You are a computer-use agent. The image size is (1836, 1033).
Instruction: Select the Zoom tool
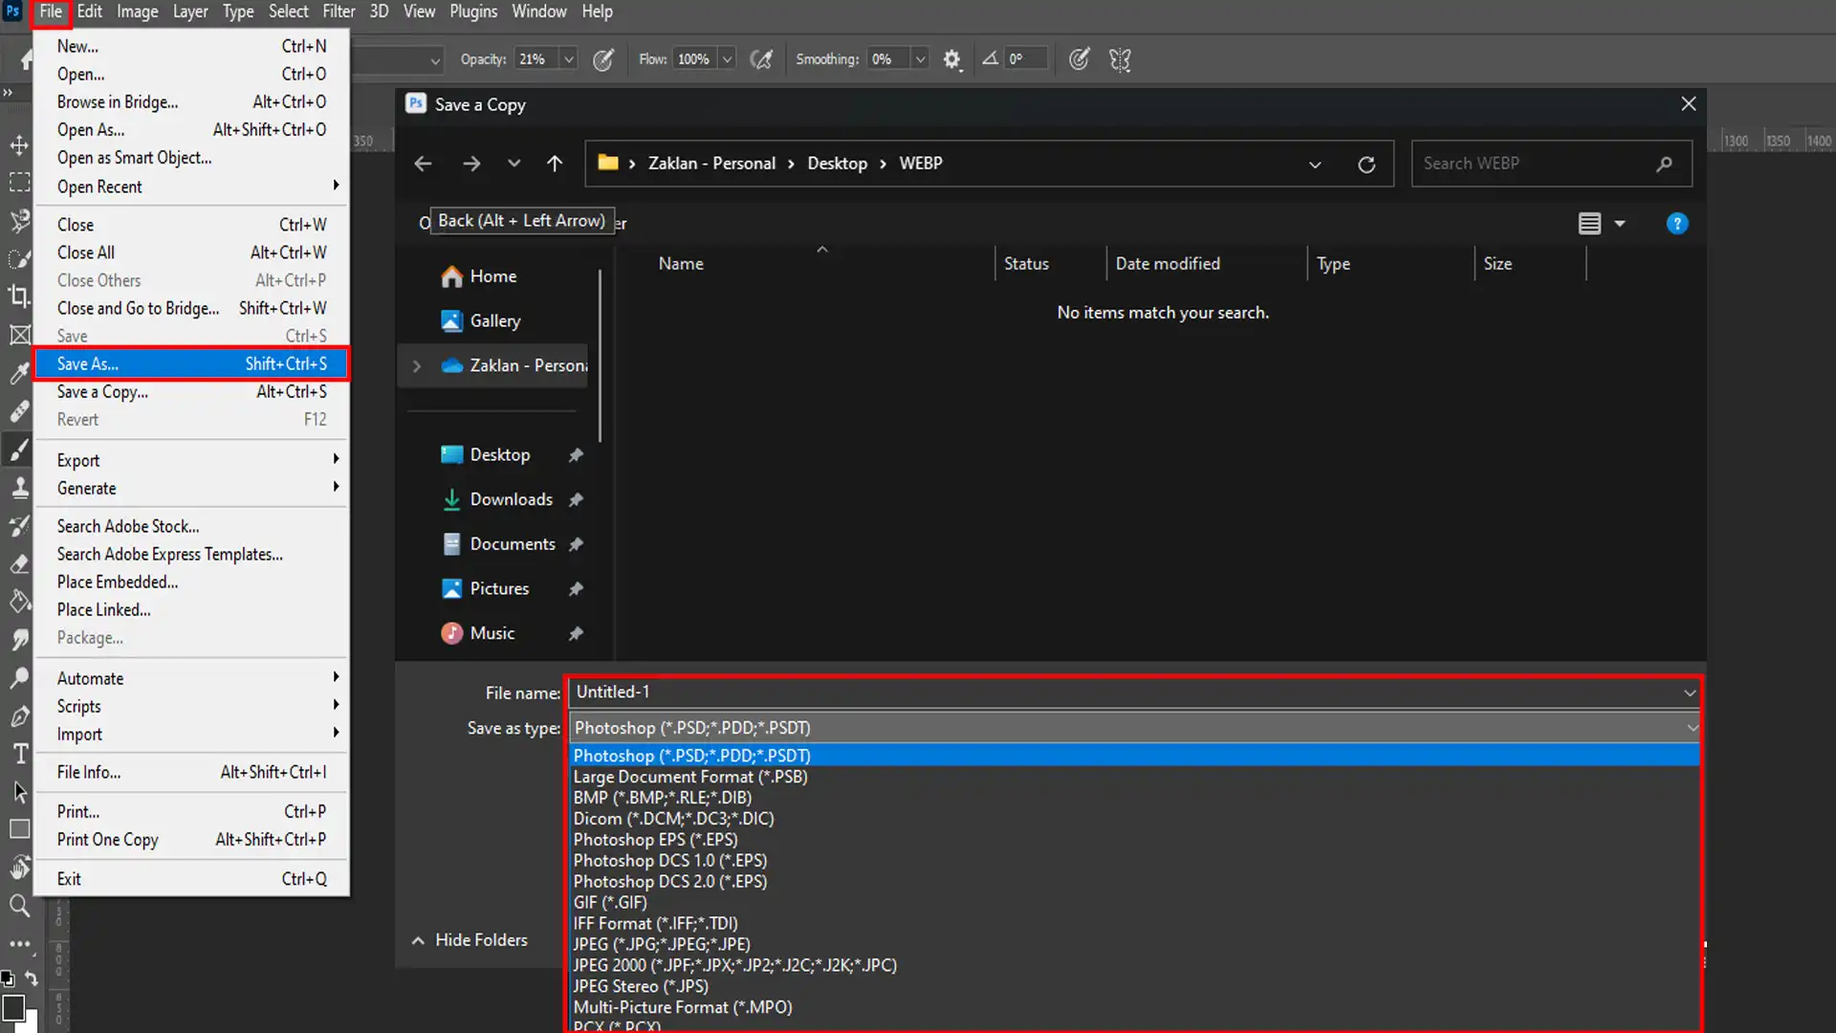tap(19, 905)
